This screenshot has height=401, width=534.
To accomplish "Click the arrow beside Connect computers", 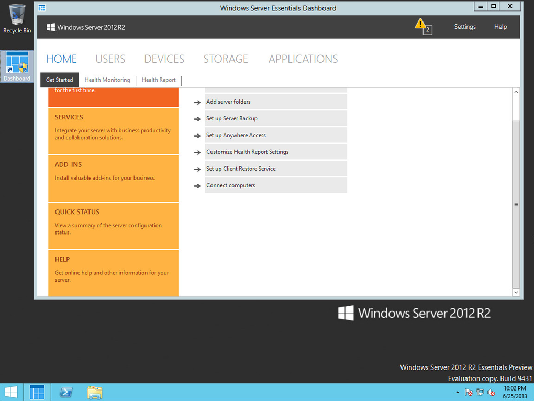I will click(x=197, y=186).
